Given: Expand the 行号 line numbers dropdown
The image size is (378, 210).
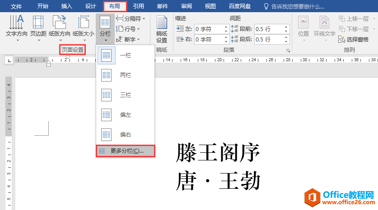Looking at the screenshot, I should [x=128, y=29].
